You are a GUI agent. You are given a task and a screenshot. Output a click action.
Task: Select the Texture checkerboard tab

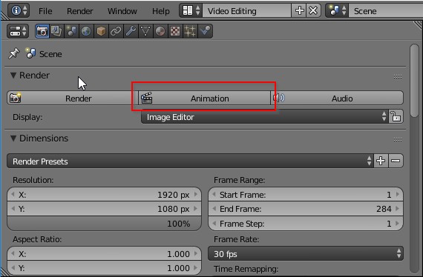[175, 31]
